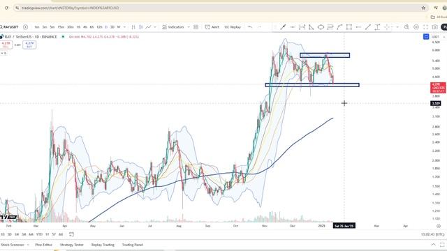Screen dimensions: 447x251
Task: Select the triangle pattern tool
Action: click(x=312, y=27)
